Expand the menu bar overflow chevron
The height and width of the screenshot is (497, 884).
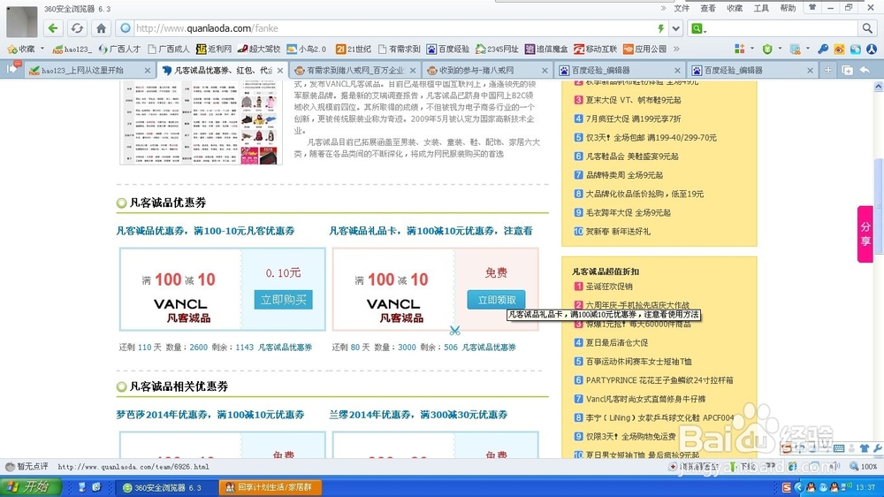pyautogui.click(x=663, y=8)
